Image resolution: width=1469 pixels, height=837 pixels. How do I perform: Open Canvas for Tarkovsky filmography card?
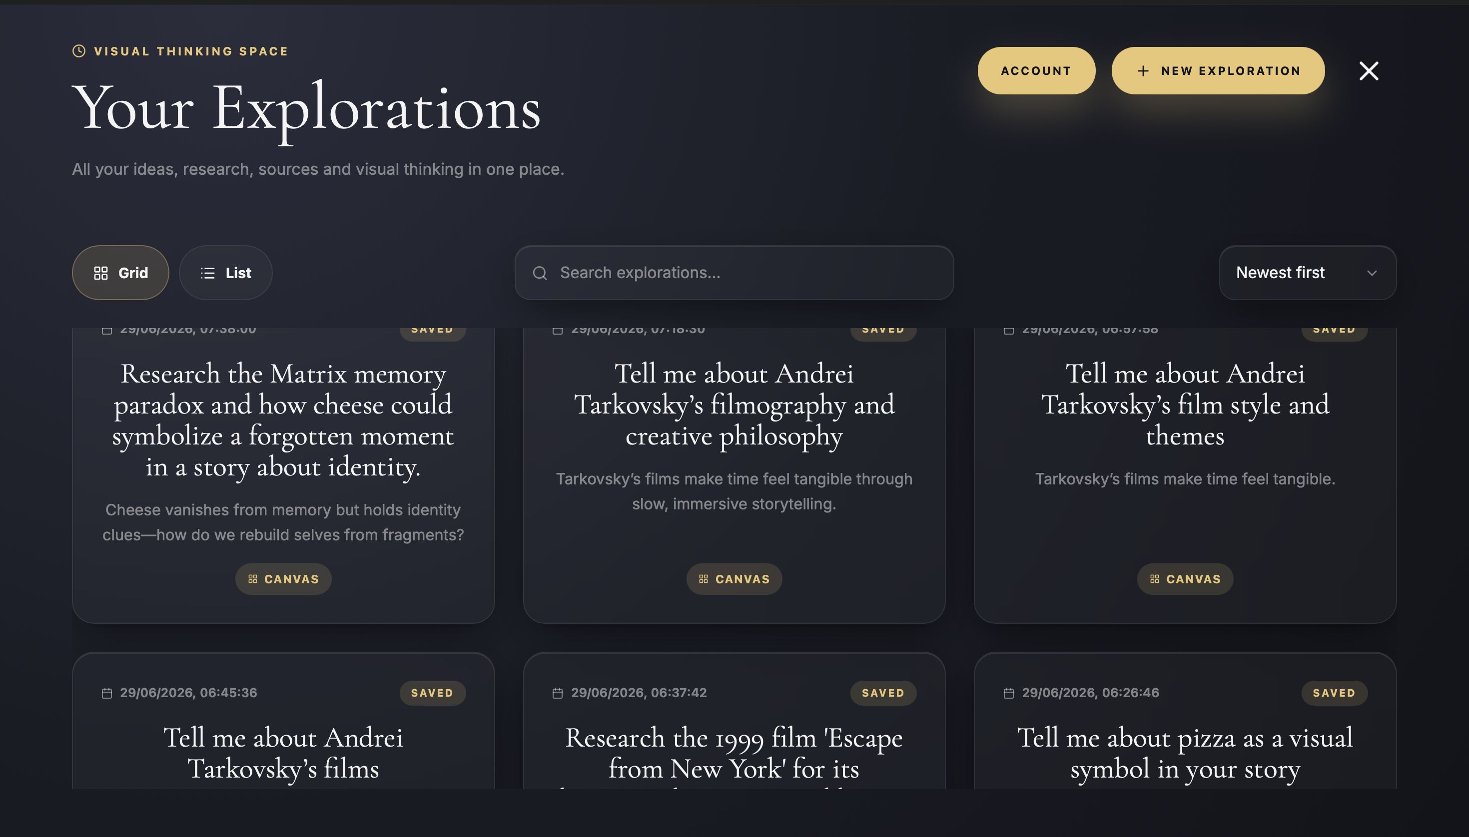pos(734,579)
